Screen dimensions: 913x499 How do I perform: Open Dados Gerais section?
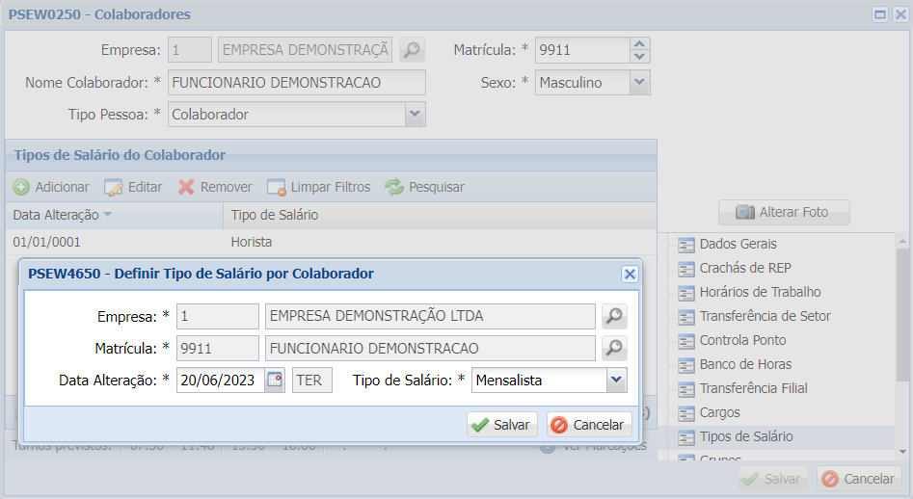click(x=738, y=245)
